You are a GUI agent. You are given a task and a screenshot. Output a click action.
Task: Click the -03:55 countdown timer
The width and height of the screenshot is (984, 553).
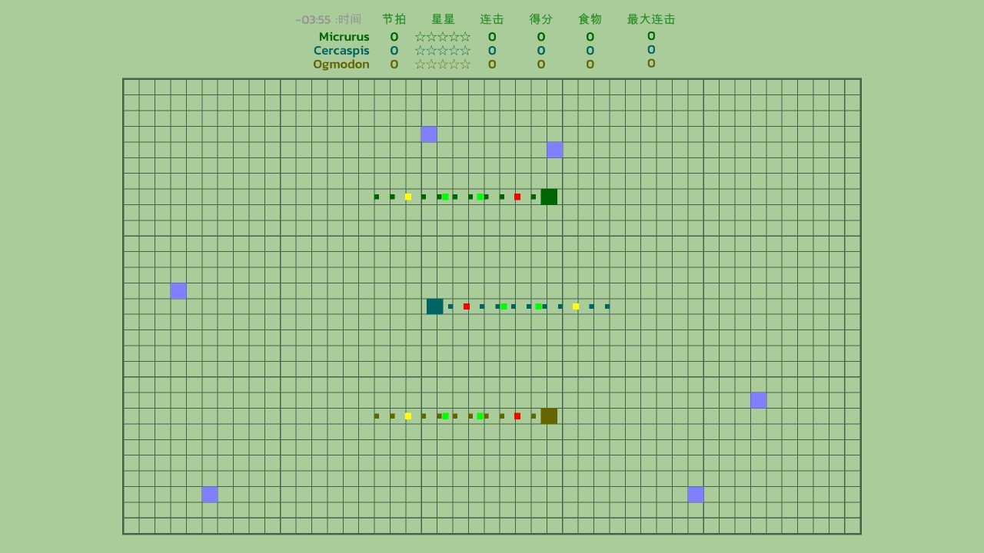pyautogui.click(x=313, y=20)
